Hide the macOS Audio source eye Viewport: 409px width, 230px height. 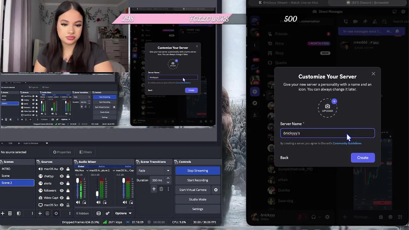[62, 169]
